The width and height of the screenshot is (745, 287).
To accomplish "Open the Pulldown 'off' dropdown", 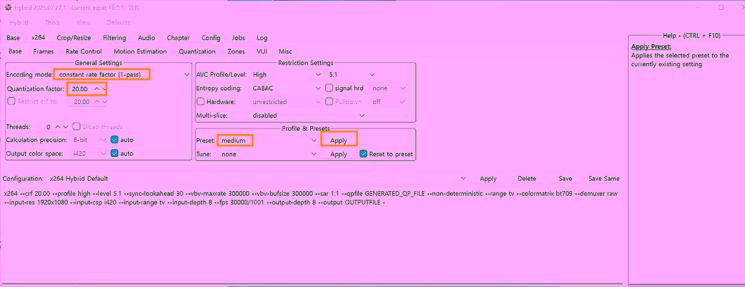I will (x=389, y=102).
